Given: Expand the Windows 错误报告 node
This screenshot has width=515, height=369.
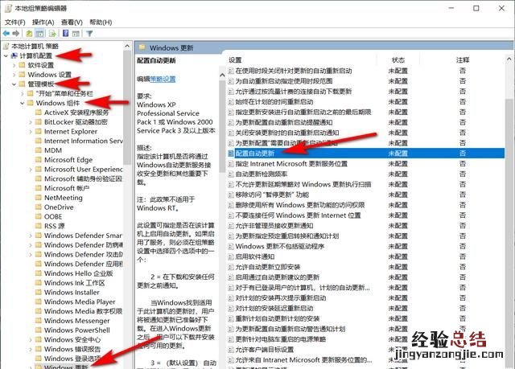Looking at the screenshot, I should 31,350.
